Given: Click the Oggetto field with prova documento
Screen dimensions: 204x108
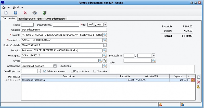Looking at the screenshot, I should tap(64, 30).
